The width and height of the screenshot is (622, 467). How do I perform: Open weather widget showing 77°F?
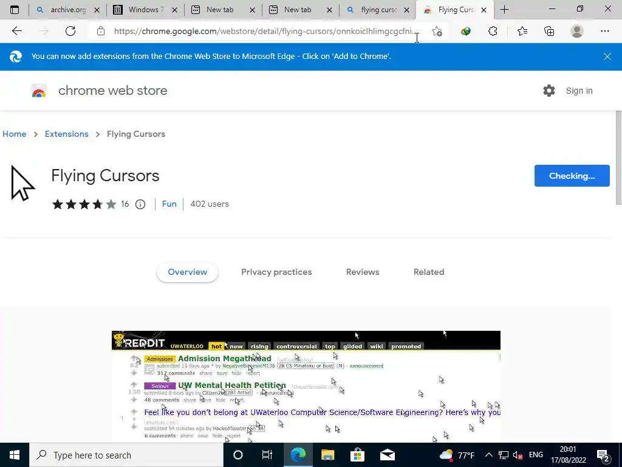click(x=457, y=455)
